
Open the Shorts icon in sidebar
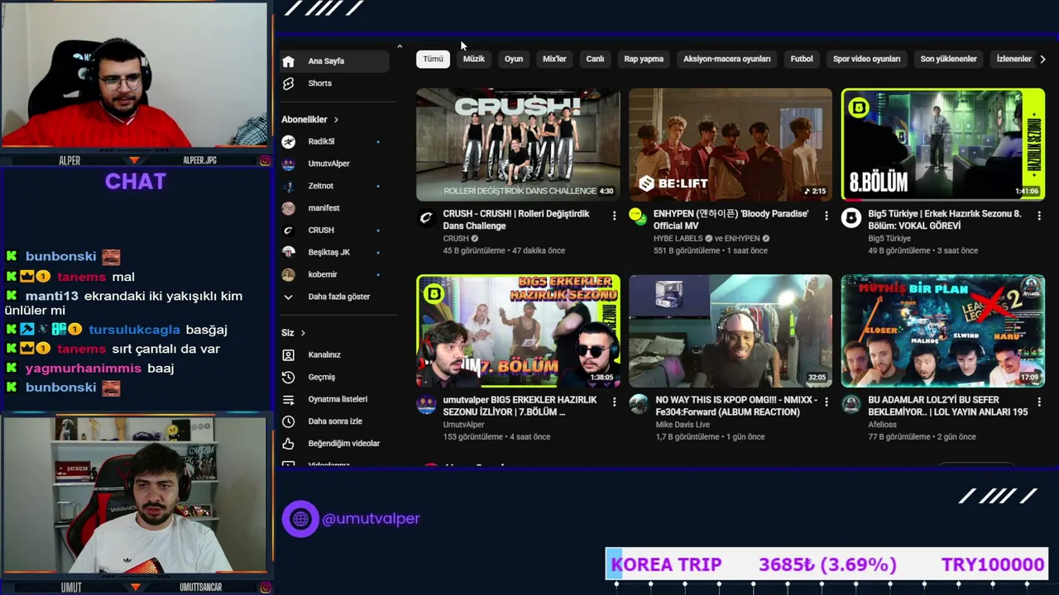click(288, 83)
